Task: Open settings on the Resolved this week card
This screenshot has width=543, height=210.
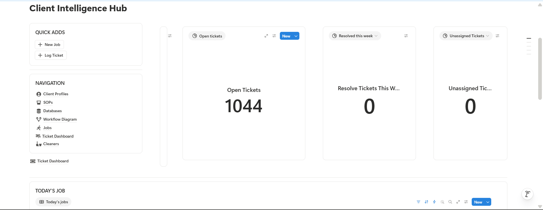Action: 406,36
